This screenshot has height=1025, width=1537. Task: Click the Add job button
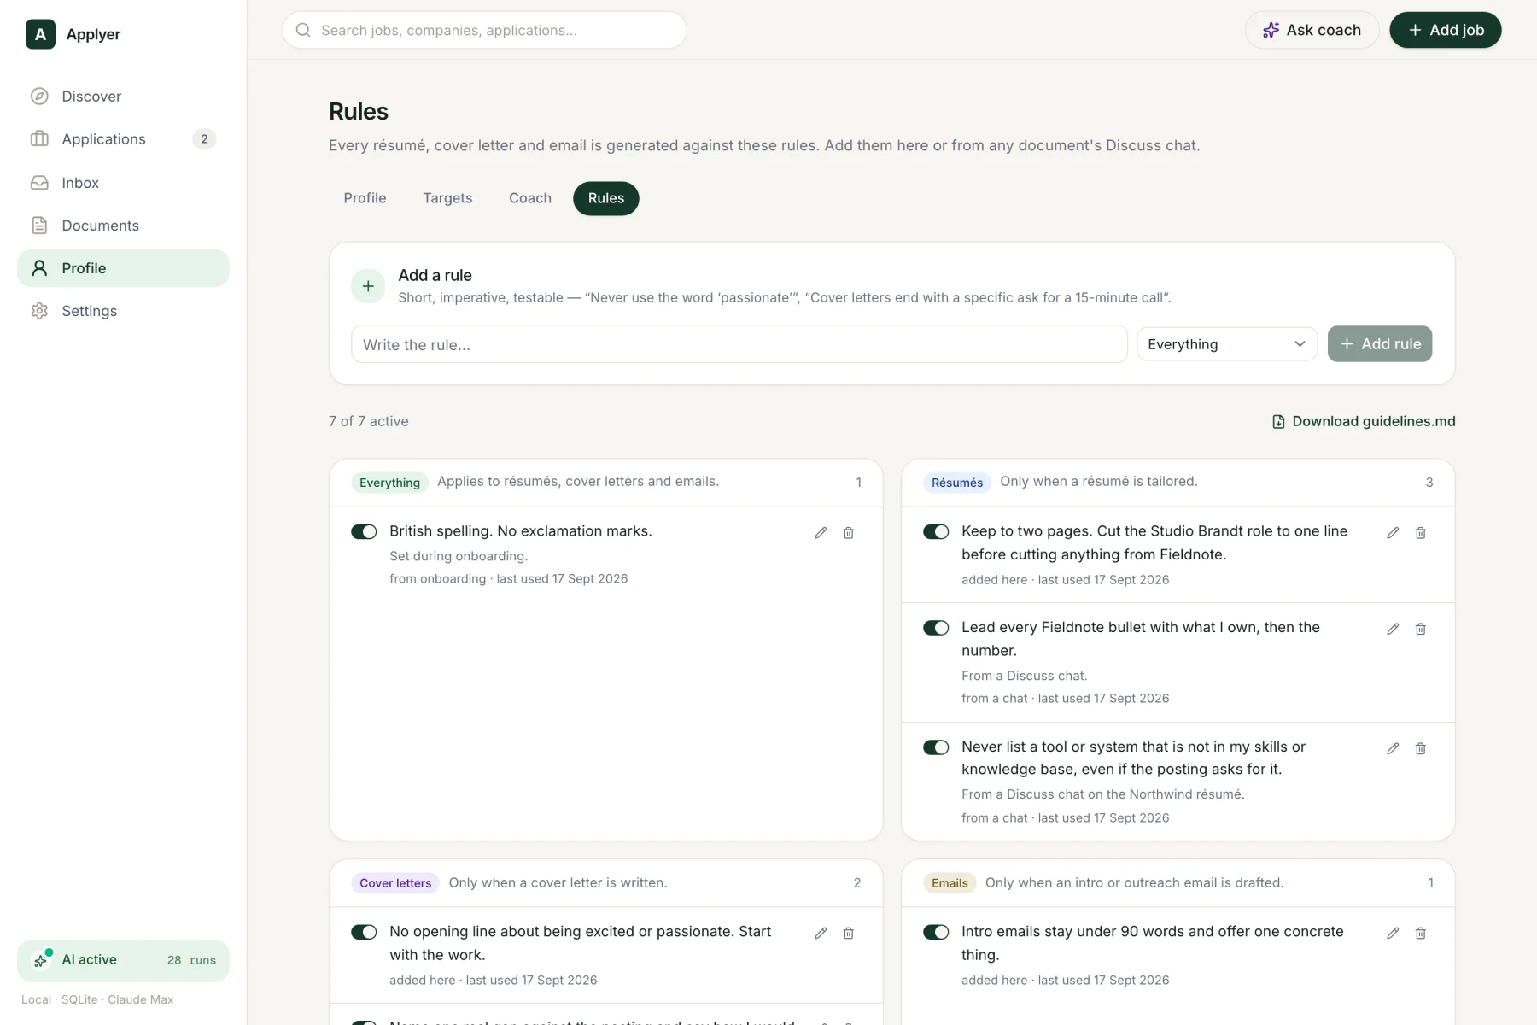1445,30
